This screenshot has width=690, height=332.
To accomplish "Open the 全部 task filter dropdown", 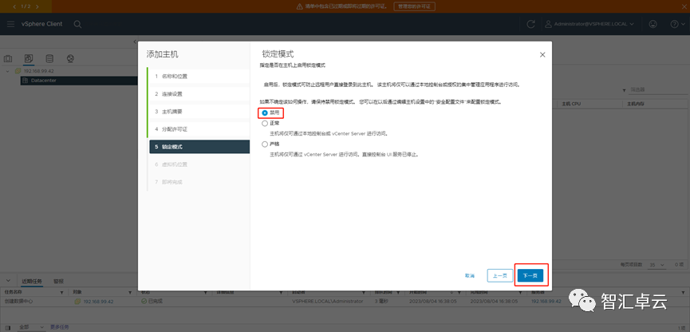I will pyautogui.click(x=31, y=327).
